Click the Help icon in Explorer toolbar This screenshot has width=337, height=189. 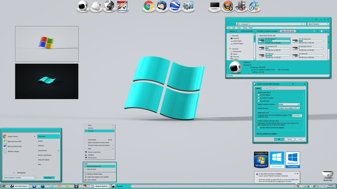coord(327,31)
